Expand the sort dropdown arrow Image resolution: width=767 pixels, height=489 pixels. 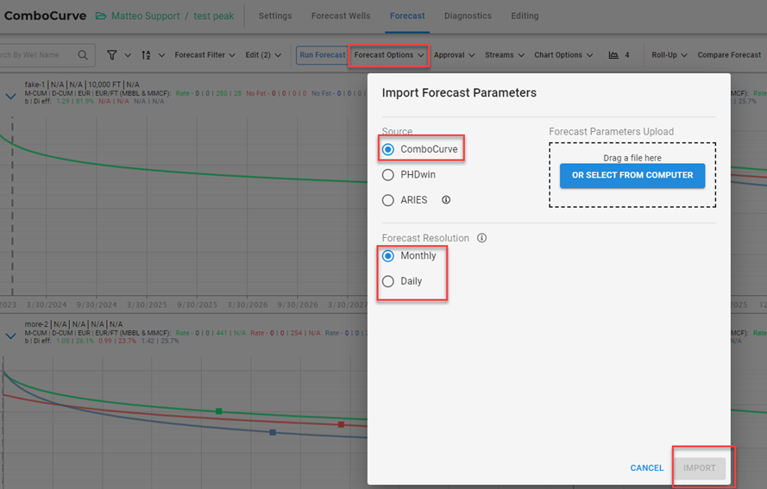(161, 55)
